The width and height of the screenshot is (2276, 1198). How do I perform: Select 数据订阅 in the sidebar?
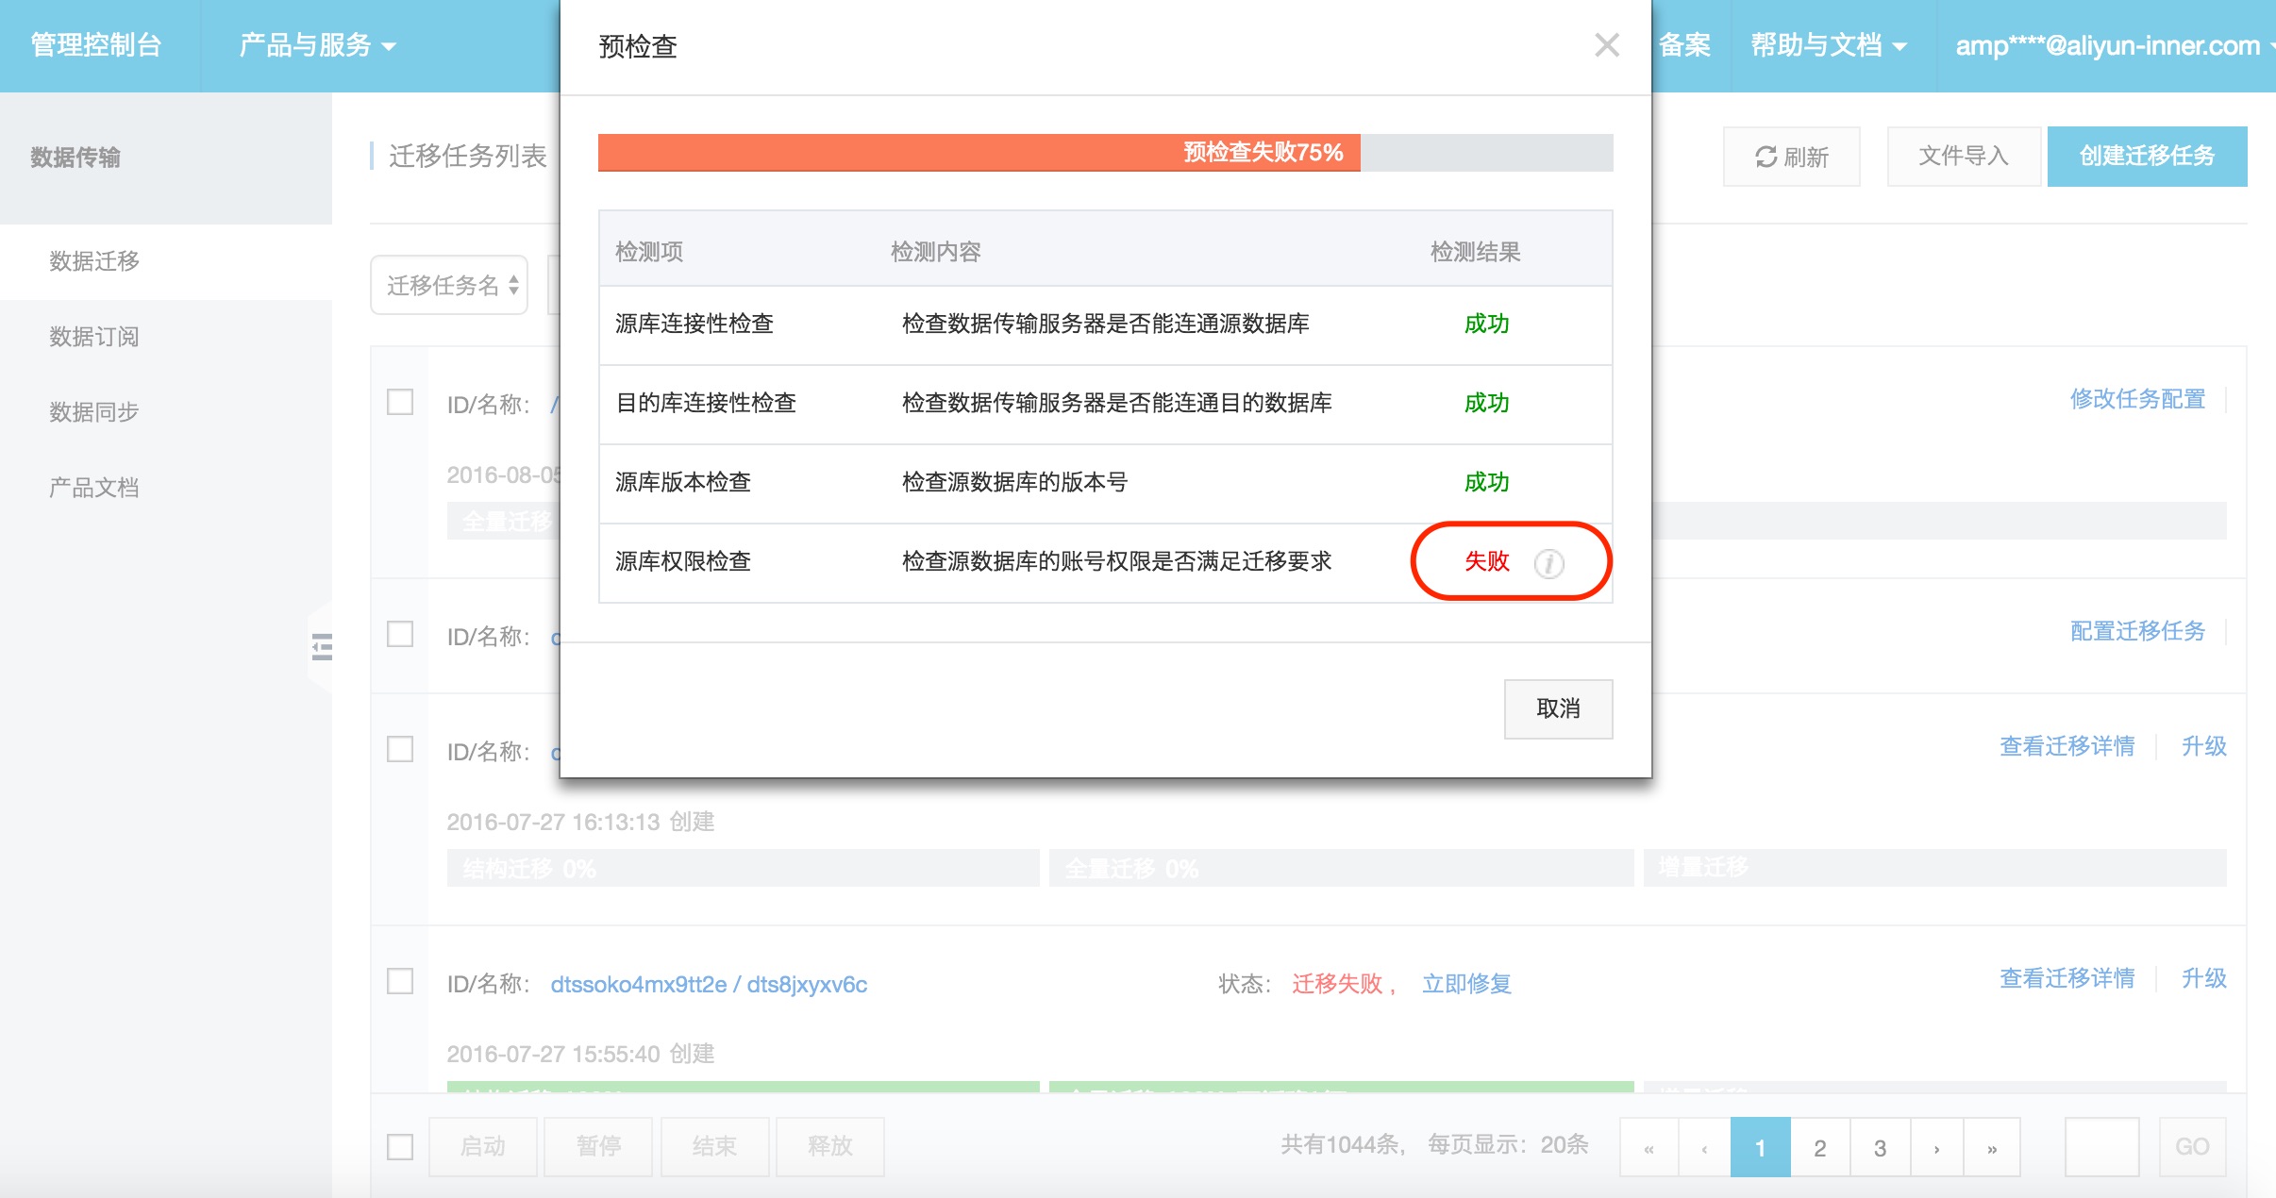[x=94, y=337]
